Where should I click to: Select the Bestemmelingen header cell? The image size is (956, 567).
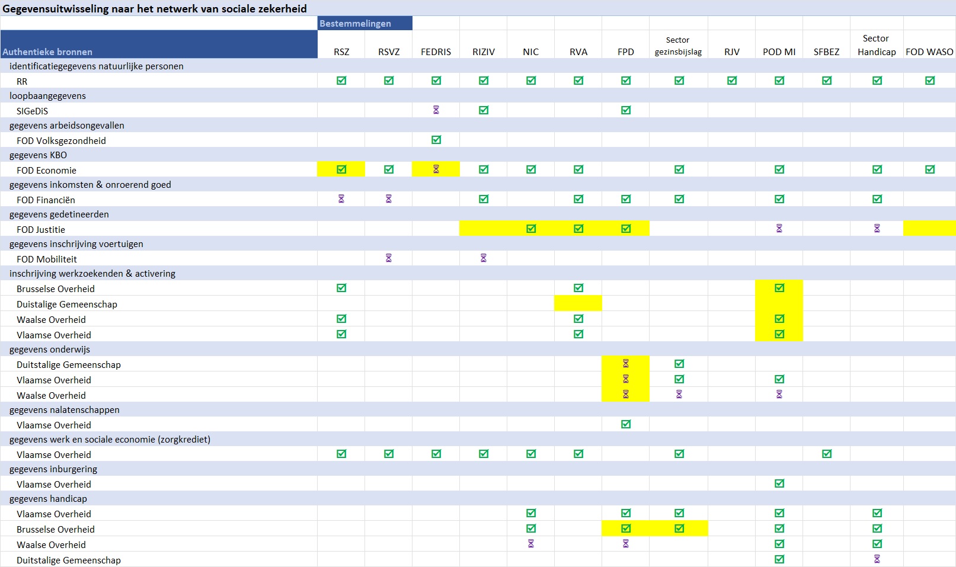[365, 24]
